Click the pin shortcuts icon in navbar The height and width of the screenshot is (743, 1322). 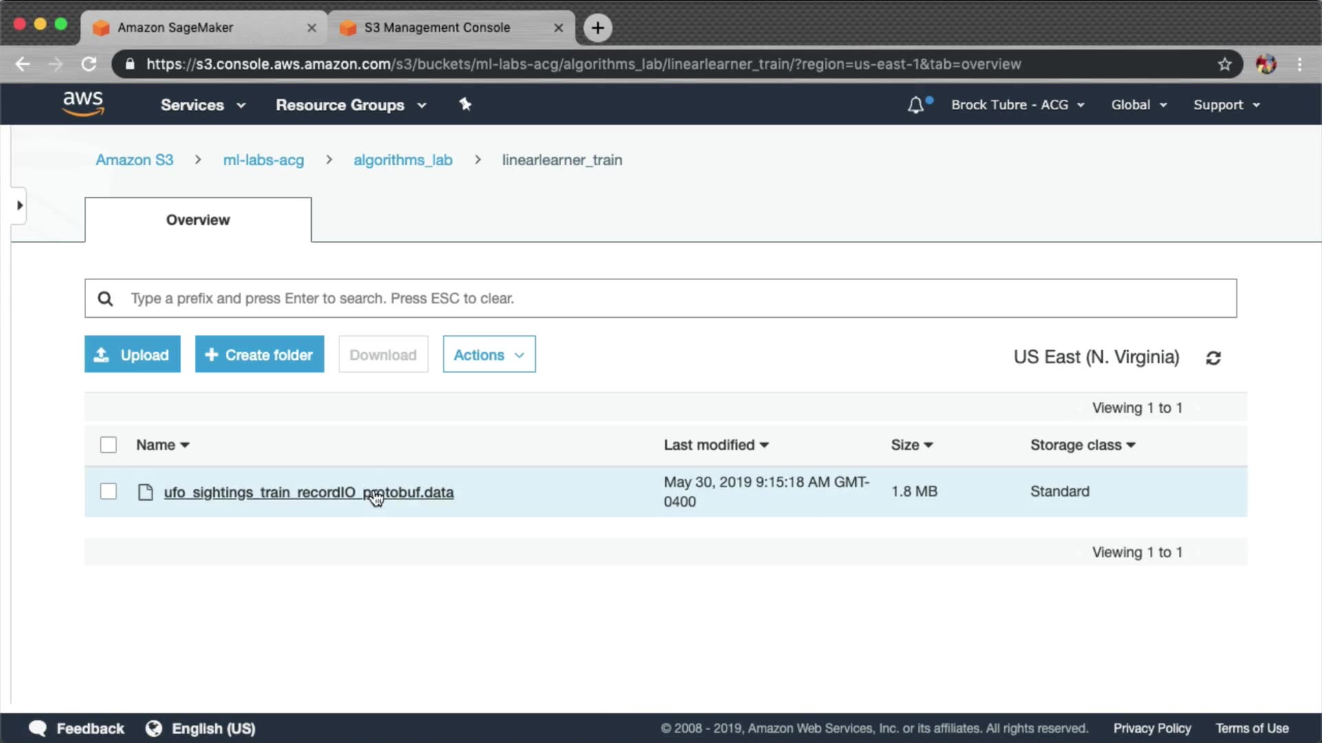click(465, 105)
